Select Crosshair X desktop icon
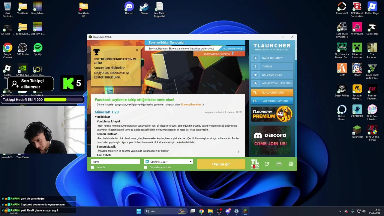This screenshot has height=216, width=384. pos(342,8)
